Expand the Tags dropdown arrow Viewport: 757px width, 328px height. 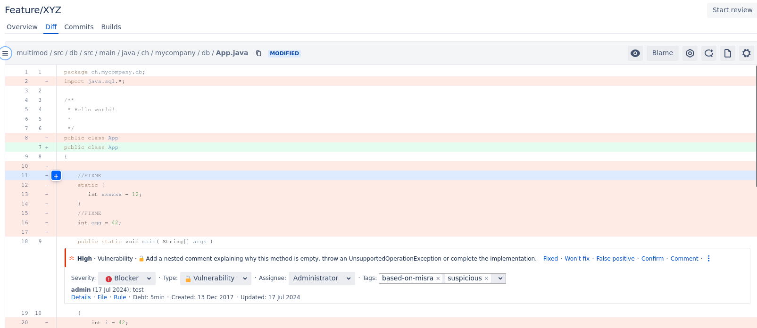pos(500,279)
